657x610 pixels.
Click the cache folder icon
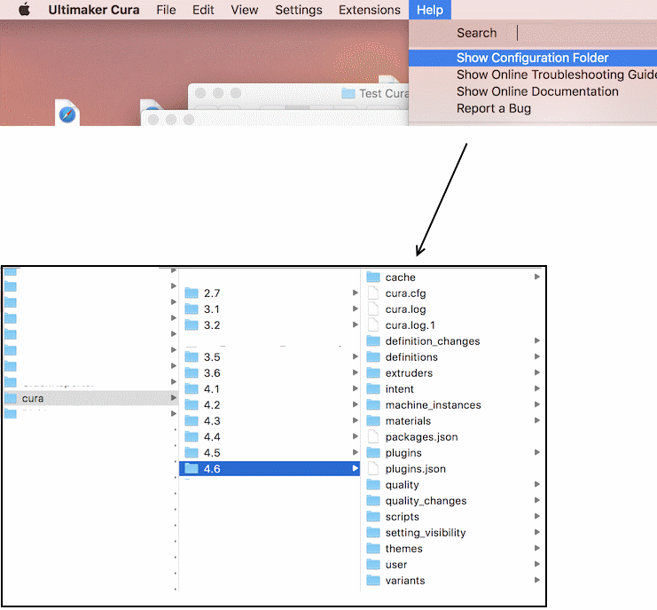click(373, 277)
